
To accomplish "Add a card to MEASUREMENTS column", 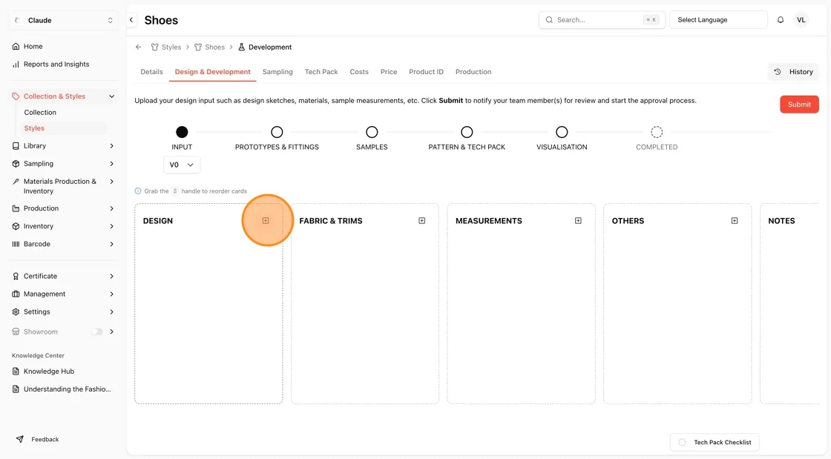I will click(578, 221).
